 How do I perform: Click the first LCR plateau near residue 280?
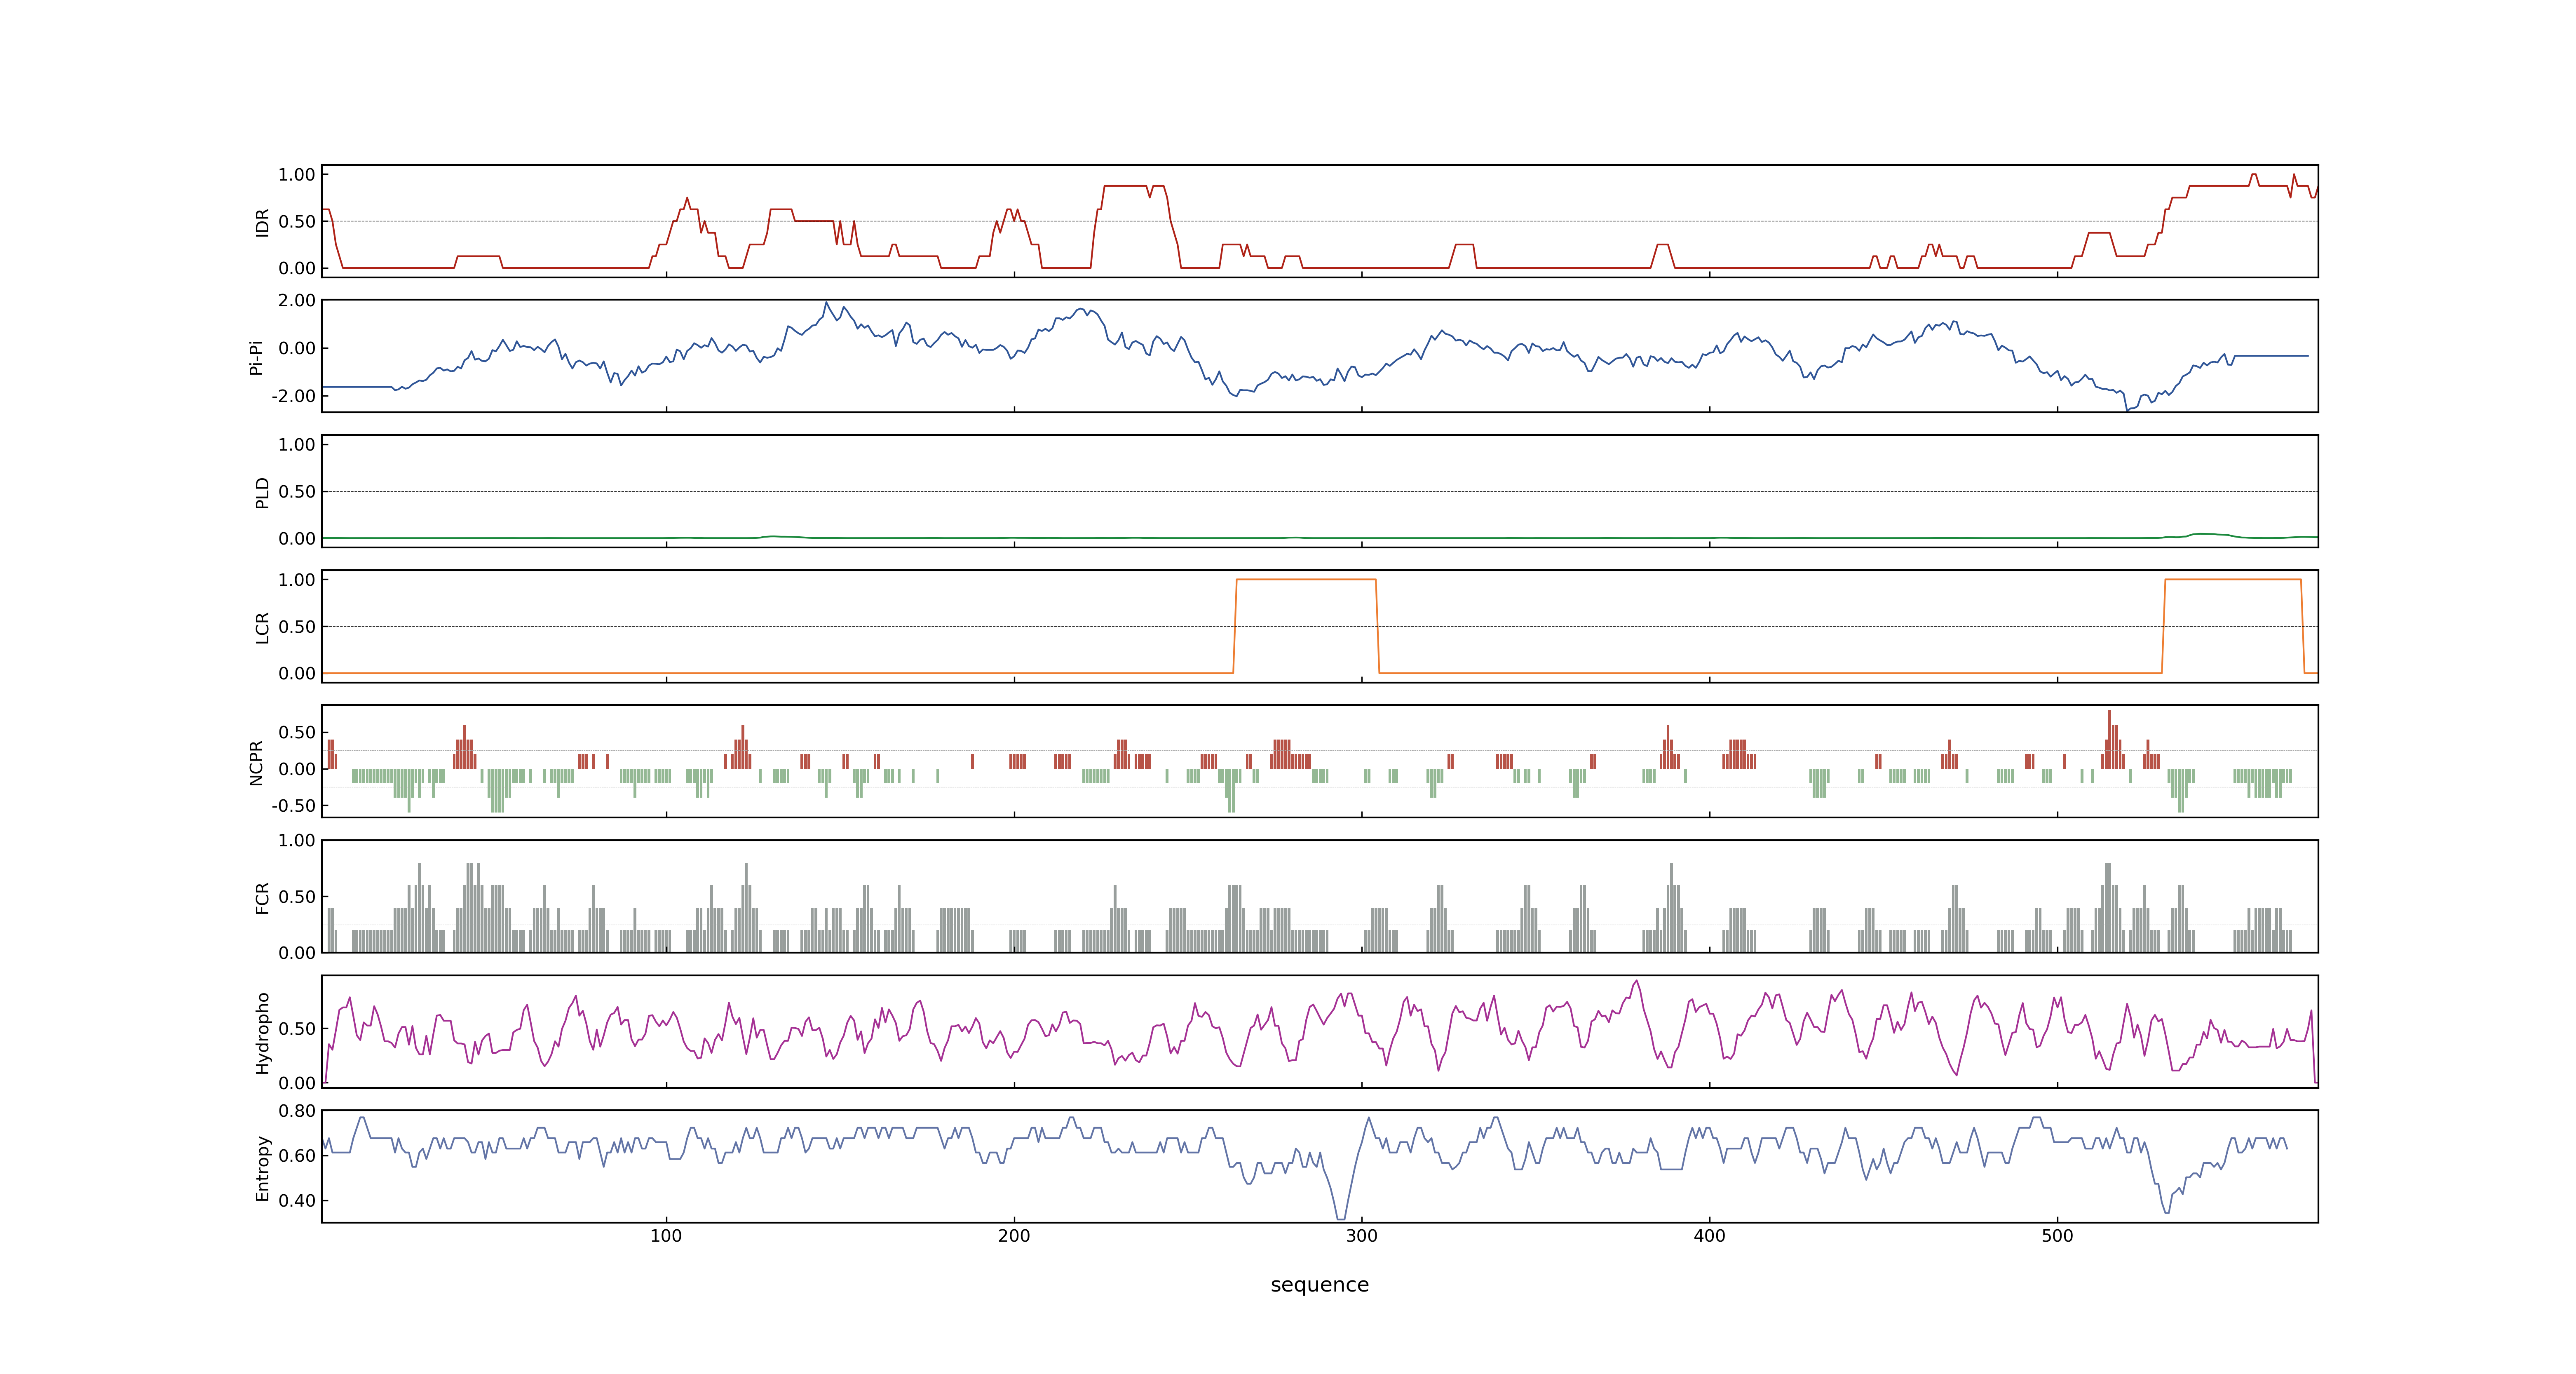pyautogui.click(x=1306, y=580)
